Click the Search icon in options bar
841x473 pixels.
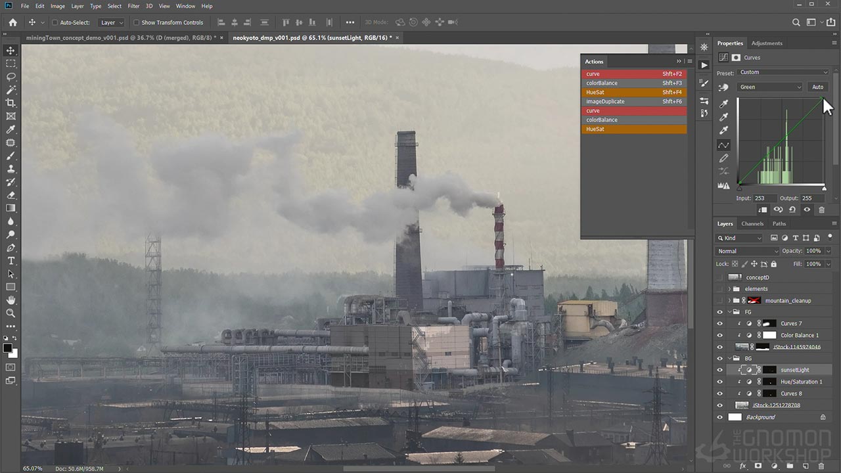[796, 22]
